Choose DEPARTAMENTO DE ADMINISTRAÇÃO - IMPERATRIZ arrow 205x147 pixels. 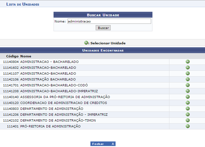[187, 114]
